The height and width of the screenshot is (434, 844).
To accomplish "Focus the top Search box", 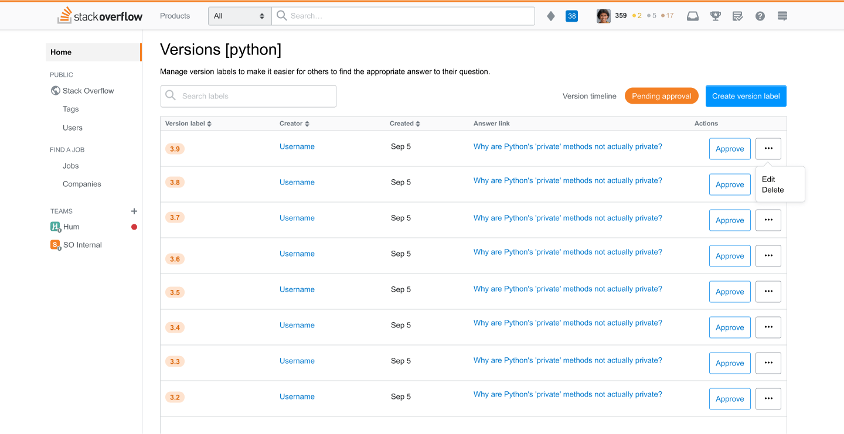I will coord(403,16).
